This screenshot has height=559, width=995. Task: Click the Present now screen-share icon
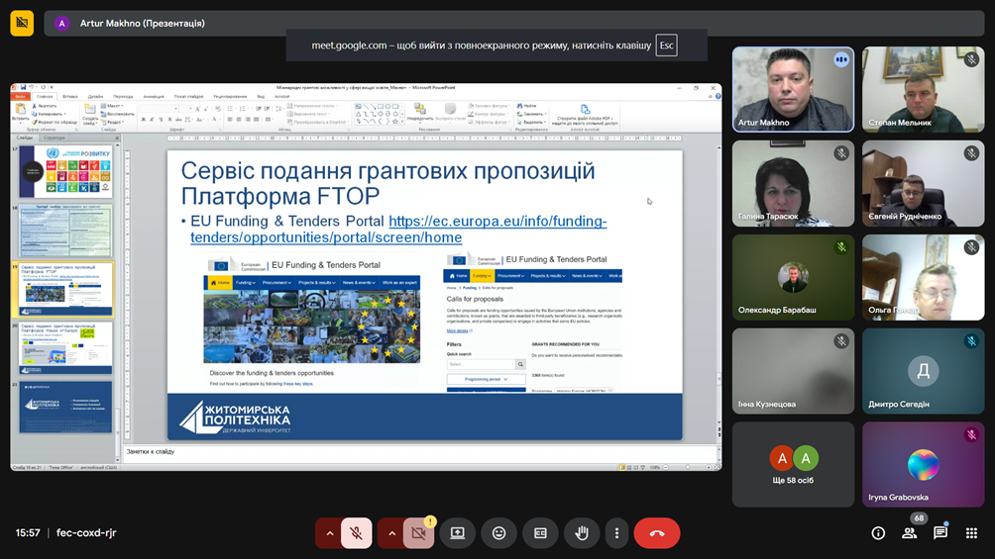pos(457,533)
